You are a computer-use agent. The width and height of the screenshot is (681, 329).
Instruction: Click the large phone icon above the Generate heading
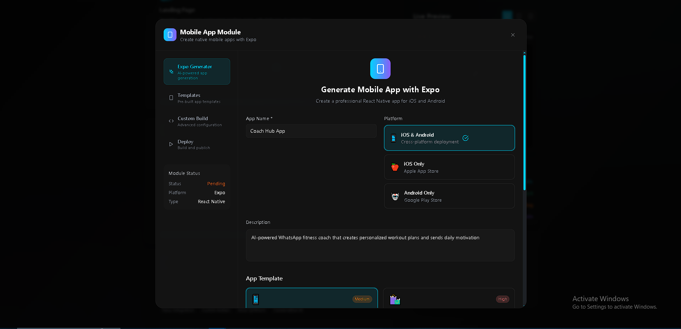pos(380,69)
